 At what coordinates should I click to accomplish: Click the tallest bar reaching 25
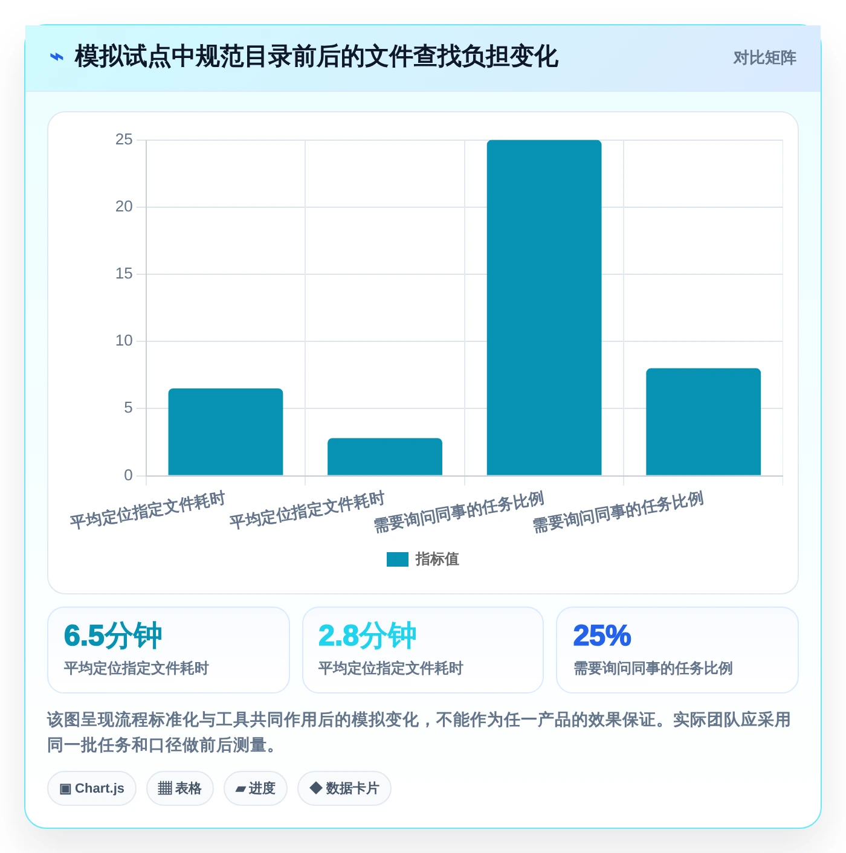click(x=544, y=307)
